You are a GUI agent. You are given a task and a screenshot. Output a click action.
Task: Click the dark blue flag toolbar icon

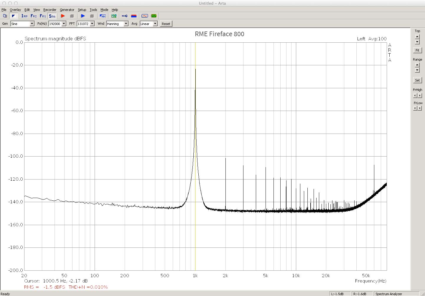13,16
